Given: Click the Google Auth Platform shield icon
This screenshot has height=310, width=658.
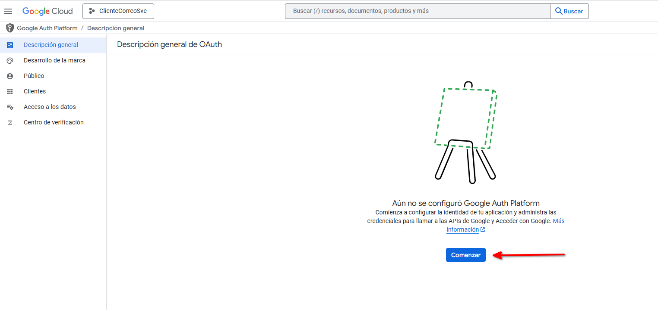Looking at the screenshot, I should [x=10, y=28].
